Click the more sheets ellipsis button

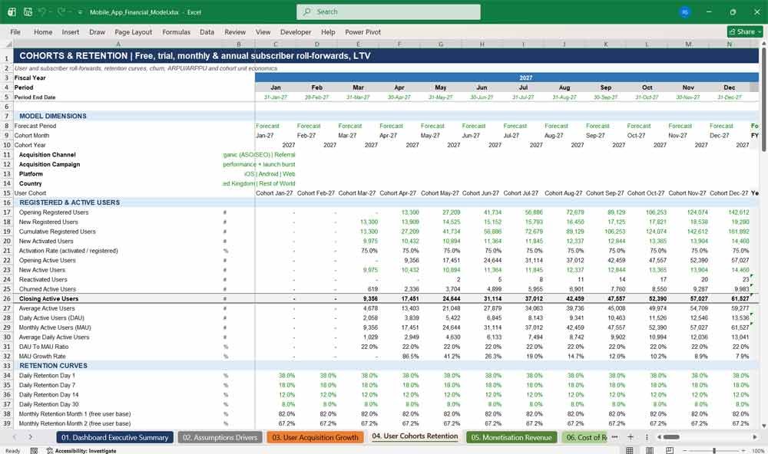[614, 437]
